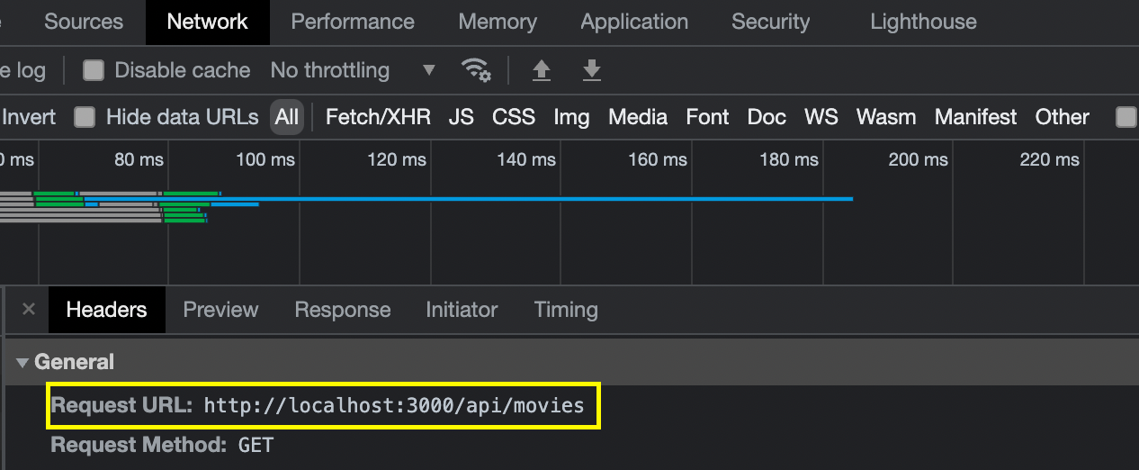Viewport: 1139px width, 470px height.
Task: Click the long blue request bar in the timeline
Action: [x=468, y=198]
